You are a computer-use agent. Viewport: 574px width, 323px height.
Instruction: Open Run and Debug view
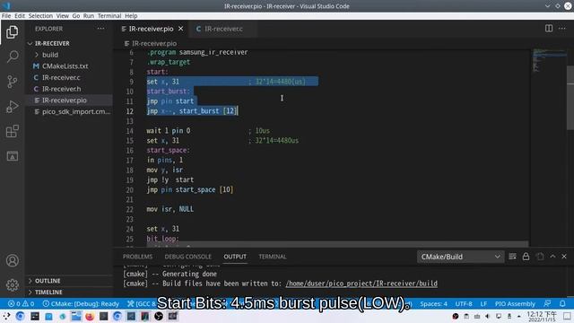click(12, 106)
